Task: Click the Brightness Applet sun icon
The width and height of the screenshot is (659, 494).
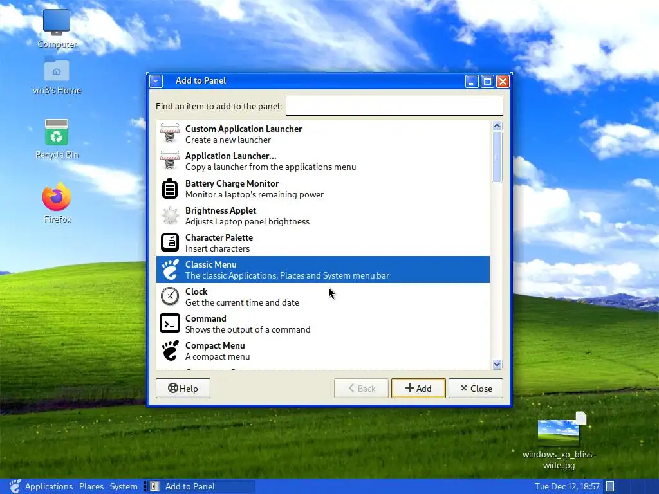Action: point(170,216)
